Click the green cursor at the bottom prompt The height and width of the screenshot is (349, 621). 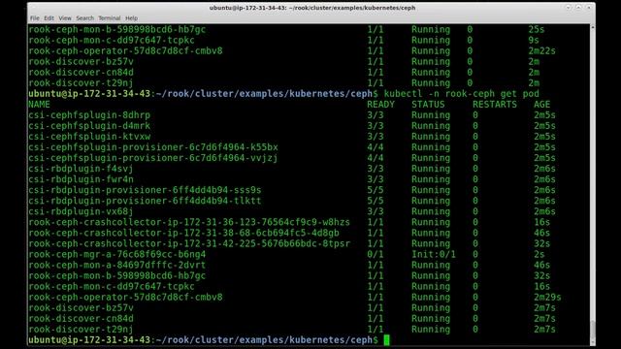coord(386,340)
